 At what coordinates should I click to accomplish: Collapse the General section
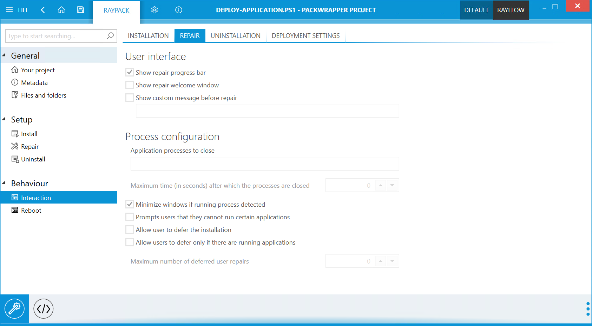tap(4, 55)
